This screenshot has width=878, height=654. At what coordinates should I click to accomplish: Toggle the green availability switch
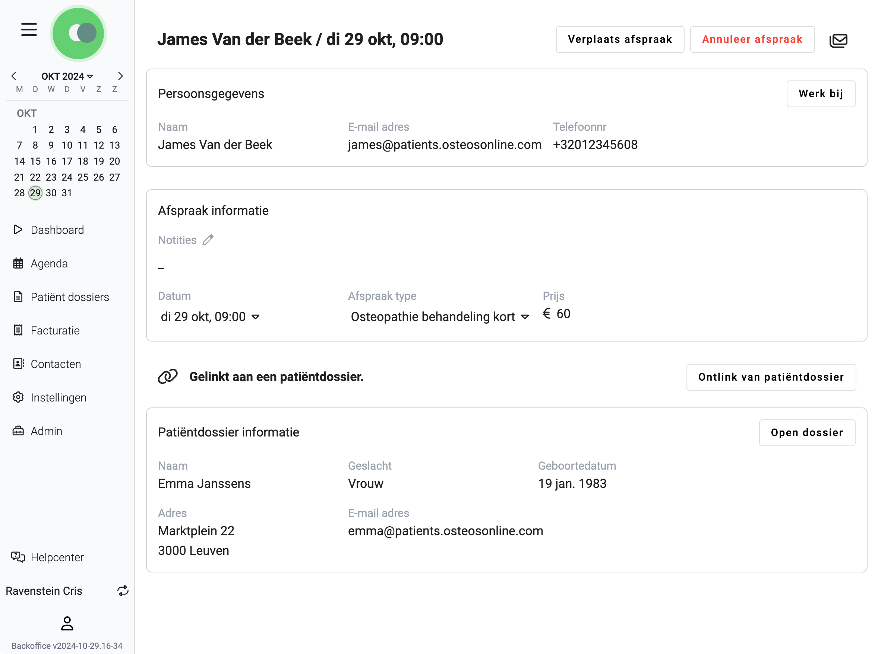click(x=78, y=34)
